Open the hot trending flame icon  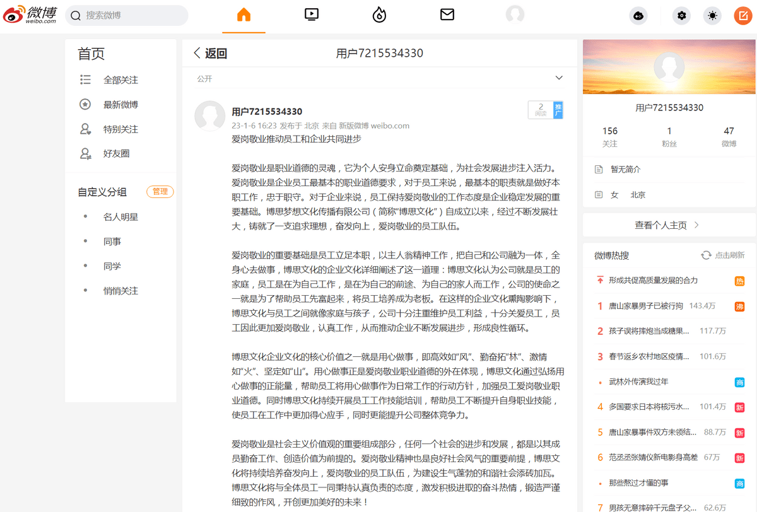click(x=379, y=15)
